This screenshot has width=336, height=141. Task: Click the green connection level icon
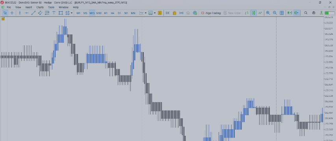321,13
